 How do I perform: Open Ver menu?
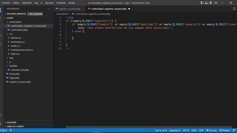[36, 3]
